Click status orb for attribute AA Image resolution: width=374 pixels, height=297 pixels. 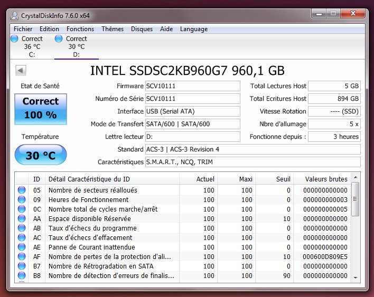(22, 219)
